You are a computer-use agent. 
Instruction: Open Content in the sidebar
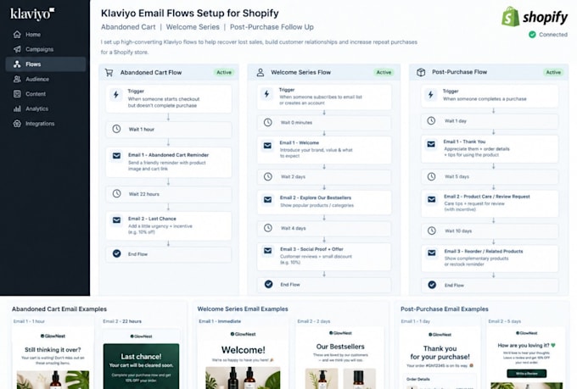(46, 94)
